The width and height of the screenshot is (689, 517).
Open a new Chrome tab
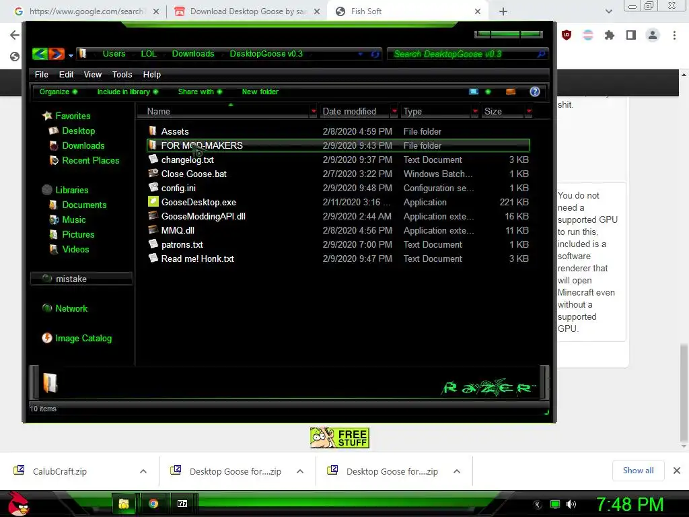[503, 11]
